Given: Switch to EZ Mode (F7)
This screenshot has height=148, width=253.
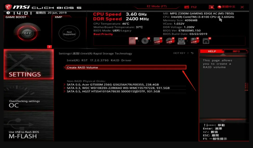Looking at the screenshot, I should coord(157,6).
